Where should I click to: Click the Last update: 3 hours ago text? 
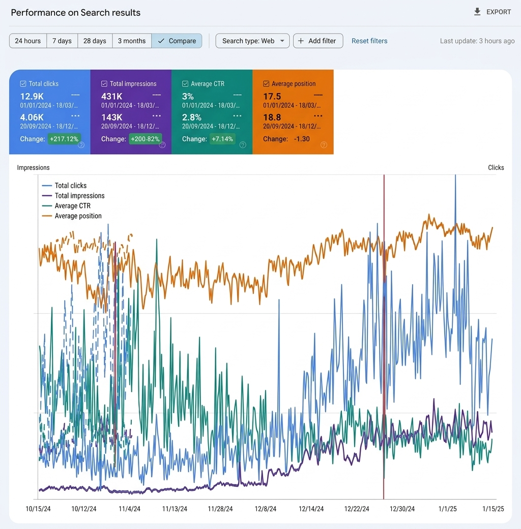click(x=477, y=41)
